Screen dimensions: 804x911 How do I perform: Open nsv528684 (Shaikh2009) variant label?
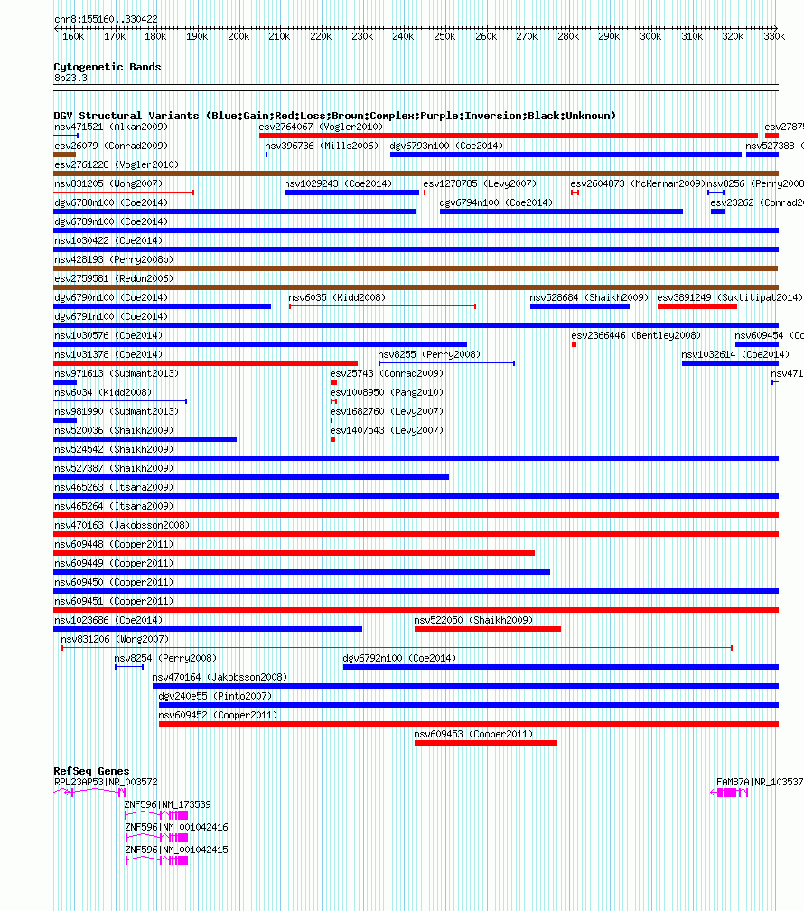pyautogui.click(x=589, y=297)
